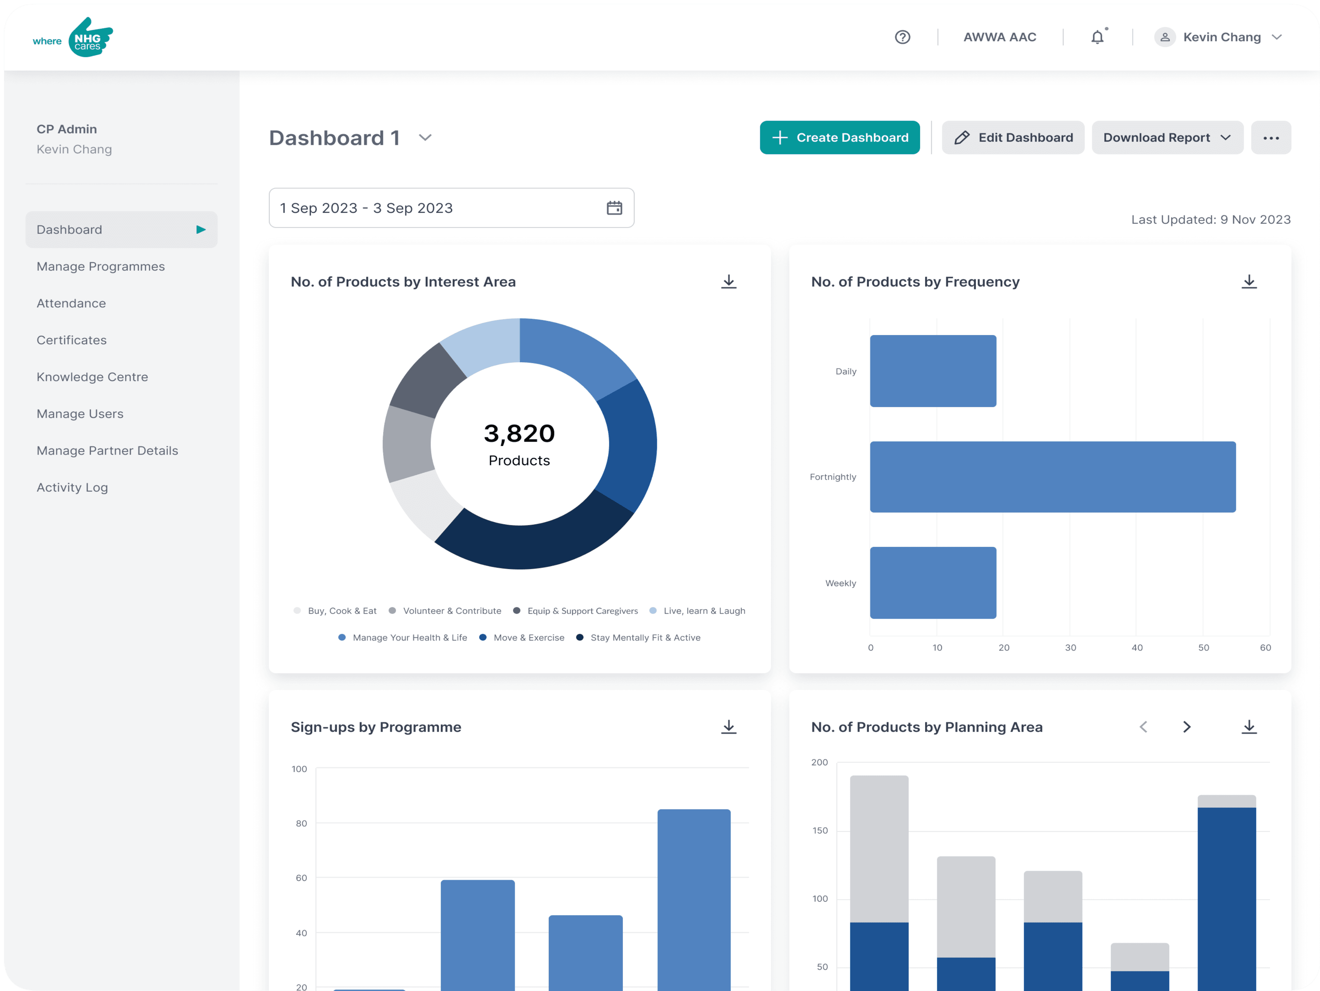Download the Products by Planning Area chart
Viewport: 1320px width, 991px height.
click(1248, 727)
